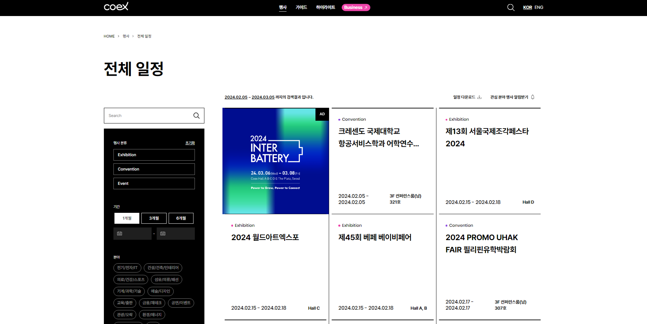Open the end date picker field

tap(176, 234)
